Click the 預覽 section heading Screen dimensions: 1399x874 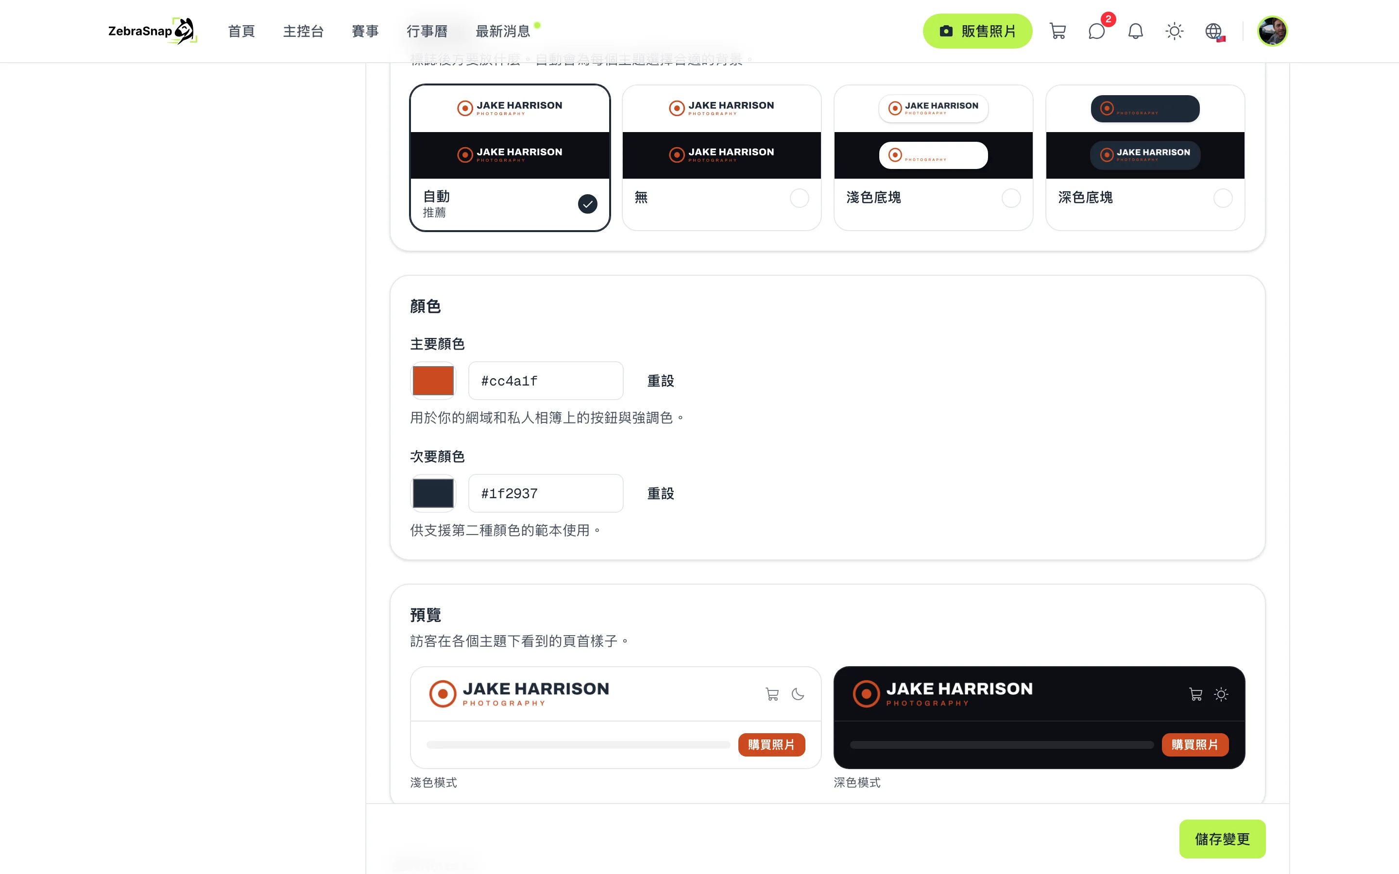point(425,615)
